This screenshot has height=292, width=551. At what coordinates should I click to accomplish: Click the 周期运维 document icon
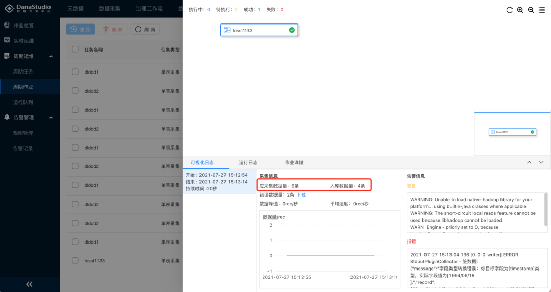pyautogui.click(x=7, y=56)
